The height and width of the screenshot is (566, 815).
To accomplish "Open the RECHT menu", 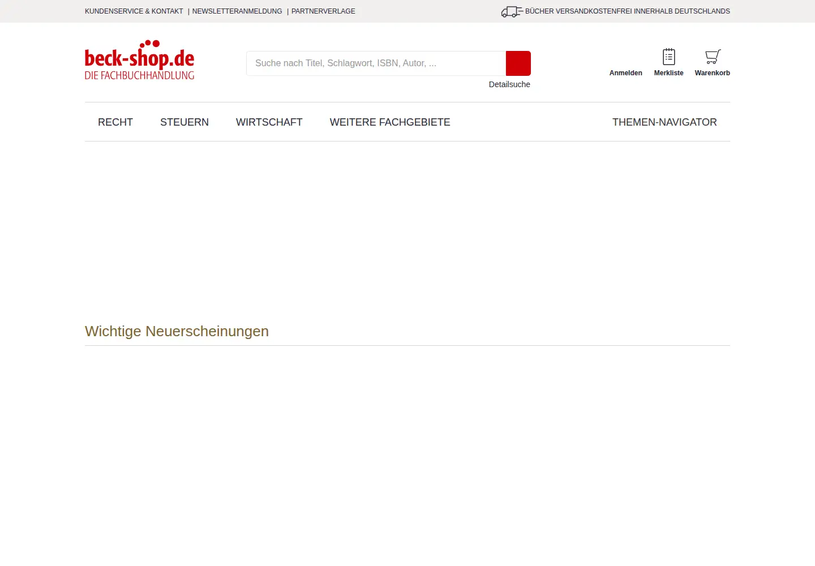I will click(x=115, y=122).
